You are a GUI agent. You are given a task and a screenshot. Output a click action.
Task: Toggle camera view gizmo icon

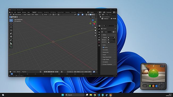click(95, 33)
